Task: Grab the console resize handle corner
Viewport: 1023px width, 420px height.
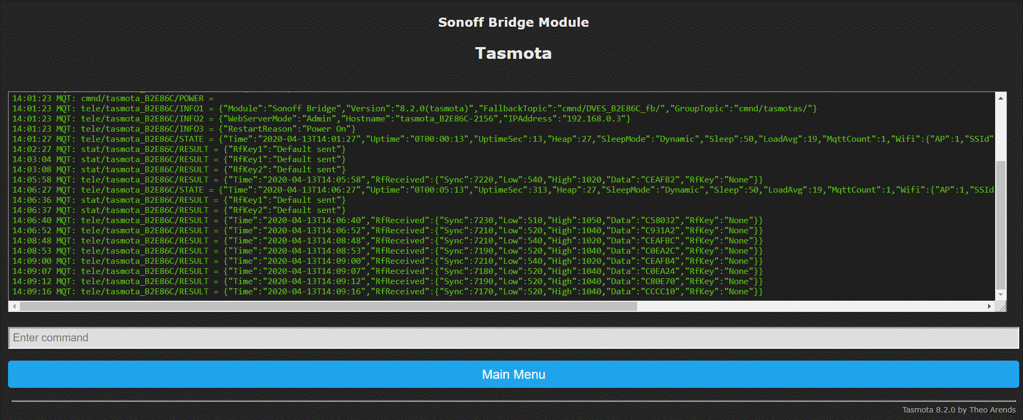Action: pyautogui.click(x=1002, y=307)
